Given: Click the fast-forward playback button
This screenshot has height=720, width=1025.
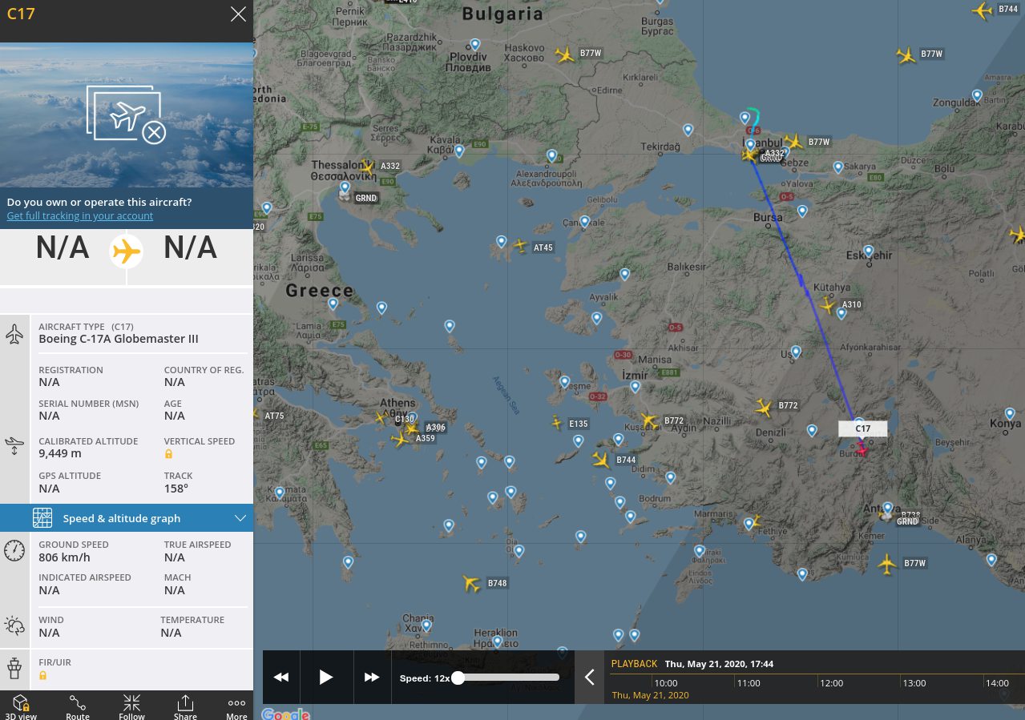Looking at the screenshot, I should tap(372, 678).
